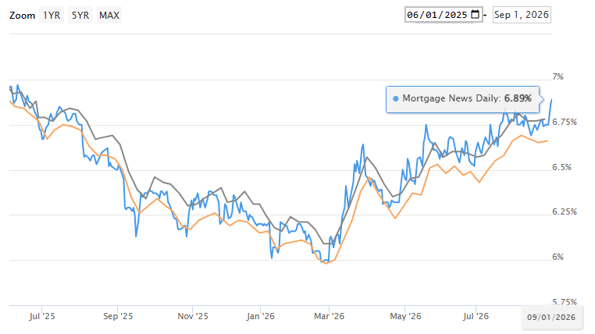Click the Jul '25 axis label

point(41,316)
